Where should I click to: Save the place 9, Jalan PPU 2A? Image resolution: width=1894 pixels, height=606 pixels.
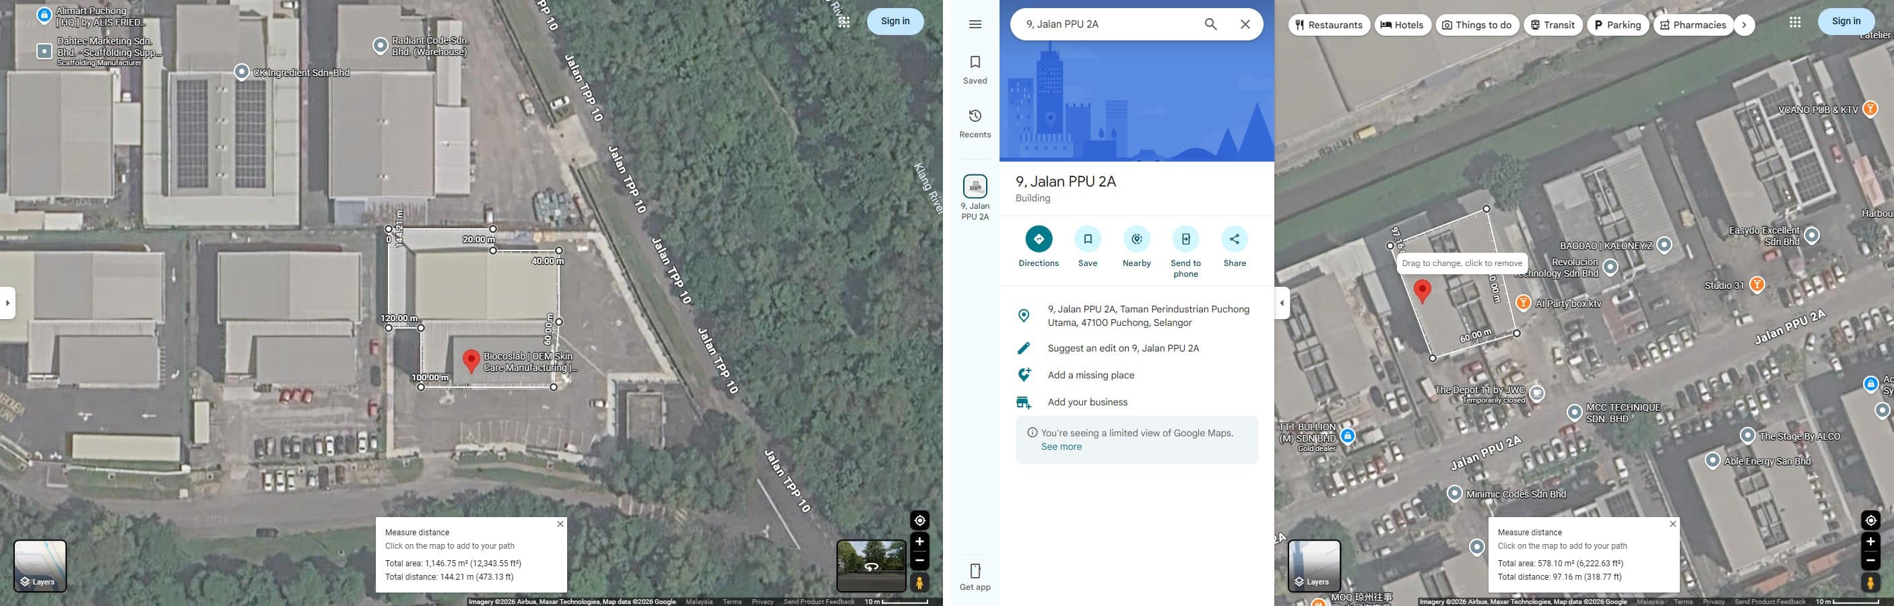pos(1087,247)
